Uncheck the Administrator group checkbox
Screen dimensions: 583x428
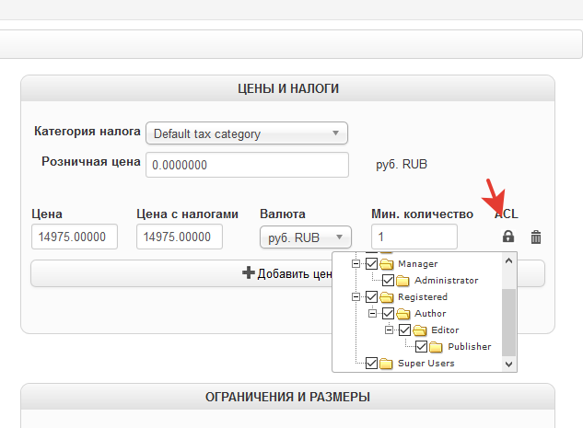388,281
